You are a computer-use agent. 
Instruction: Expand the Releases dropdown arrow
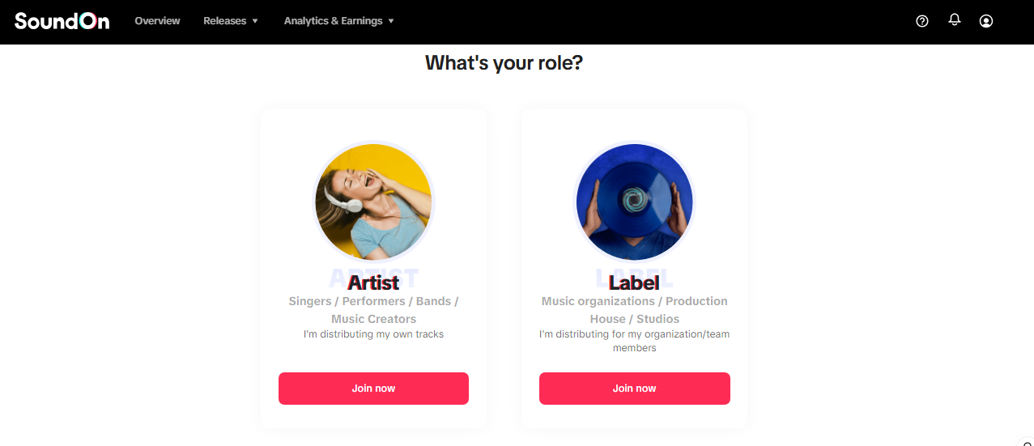tap(255, 21)
